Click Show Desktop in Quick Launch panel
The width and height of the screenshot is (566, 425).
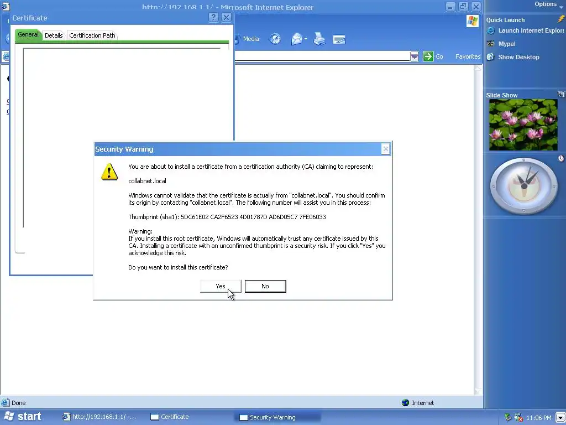pyautogui.click(x=518, y=57)
